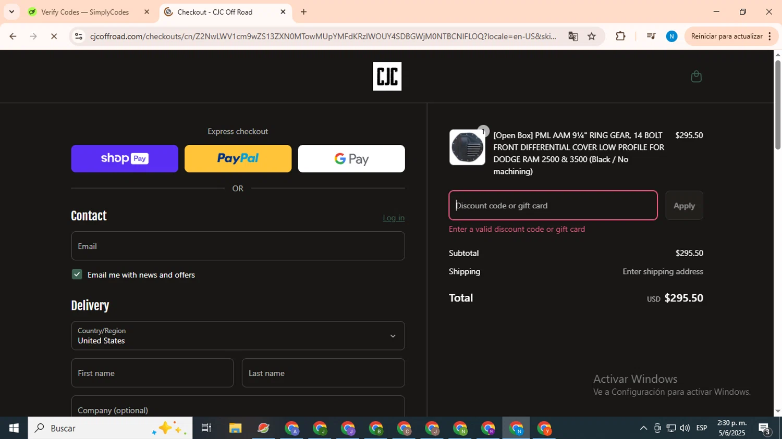
Task: Click the Discount code or gift card field
Action: 553,205
